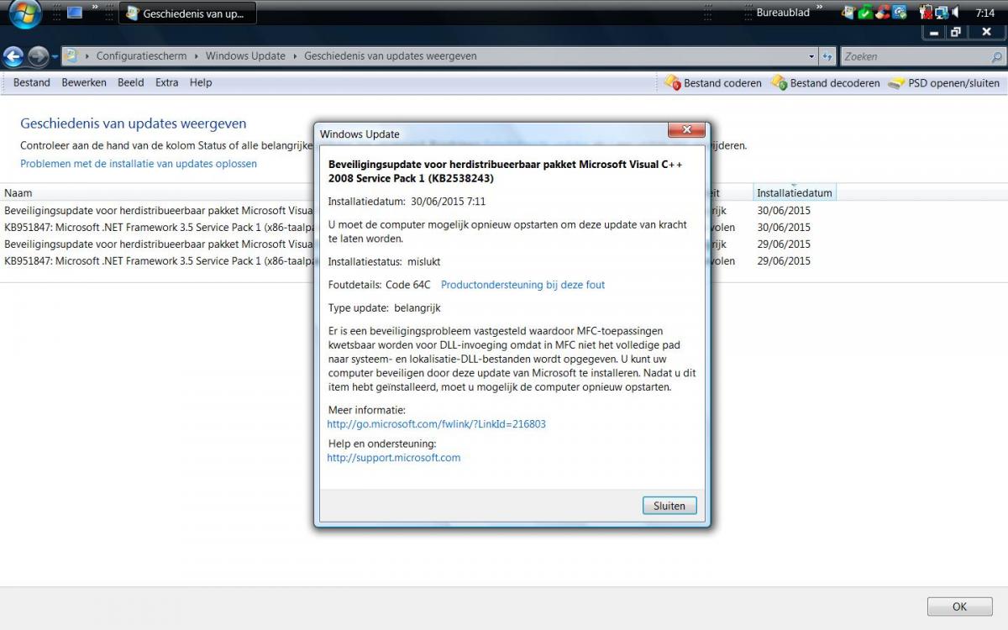
Task: Select the 'Geschiedenis van up...' taskbar button
Action: [187, 13]
